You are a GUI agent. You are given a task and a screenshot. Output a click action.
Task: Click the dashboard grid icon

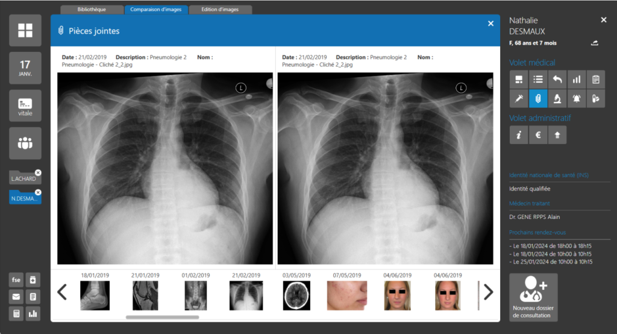[25, 31]
